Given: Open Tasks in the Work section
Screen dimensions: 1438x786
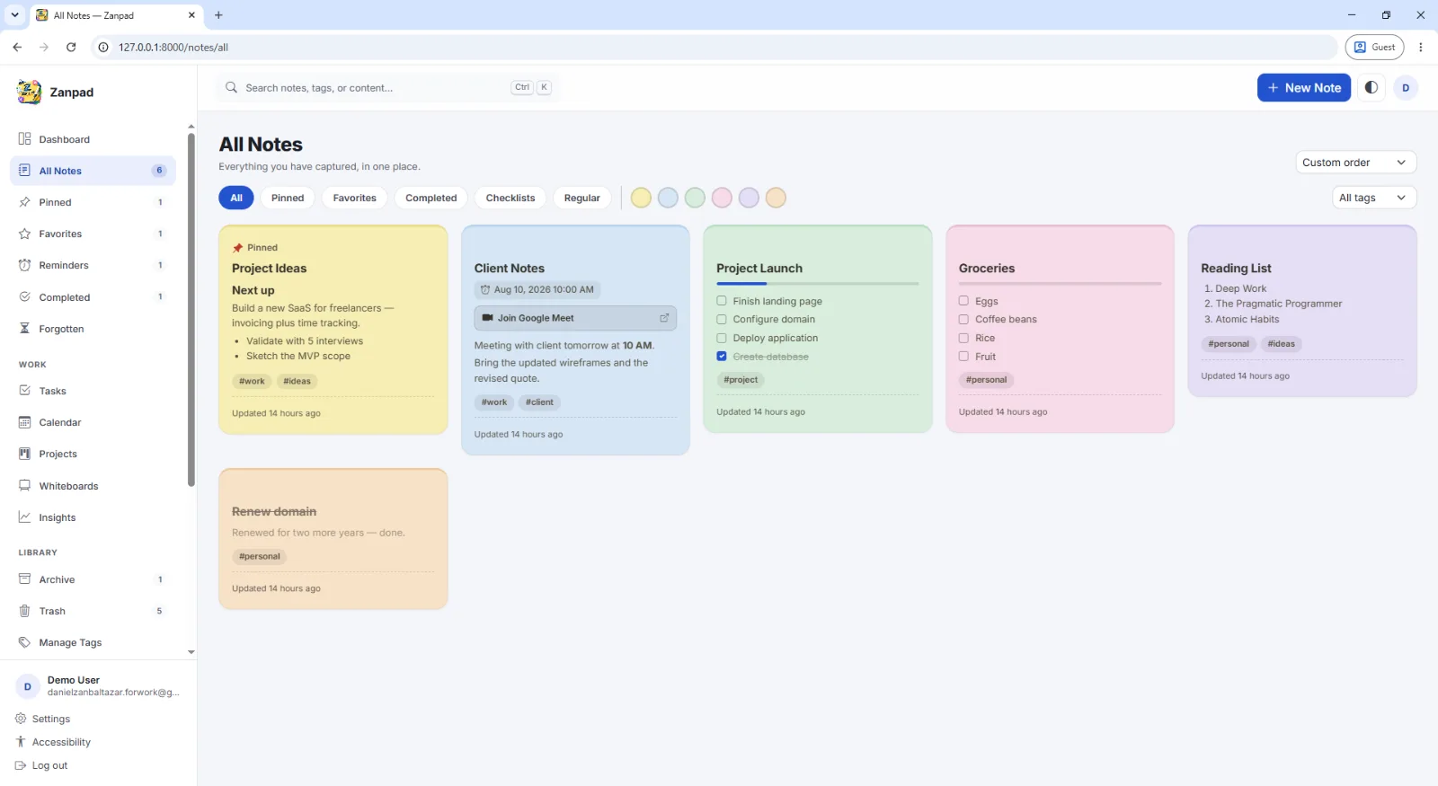Looking at the screenshot, I should 93,391.
